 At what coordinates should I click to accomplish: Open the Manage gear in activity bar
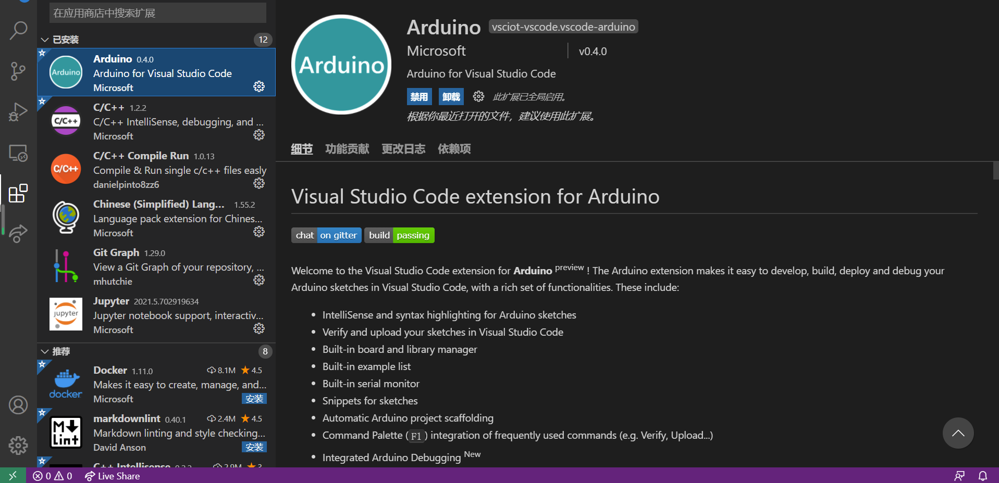(18, 446)
